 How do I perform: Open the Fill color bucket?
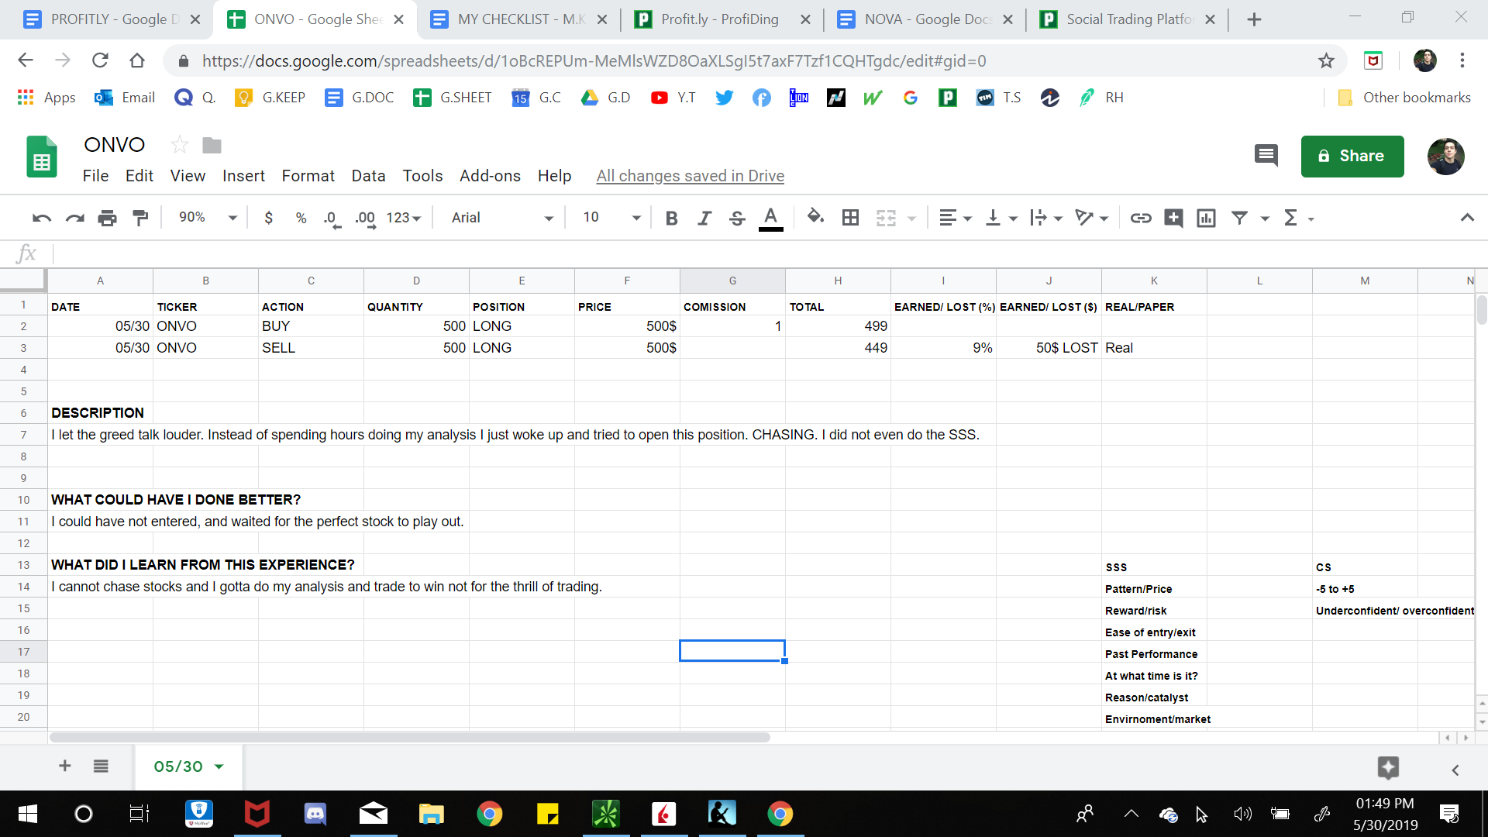click(815, 217)
